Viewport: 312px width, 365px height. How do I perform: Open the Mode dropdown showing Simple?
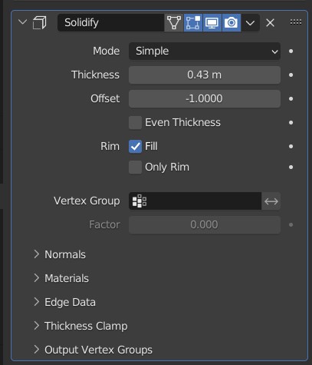point(205,51)
